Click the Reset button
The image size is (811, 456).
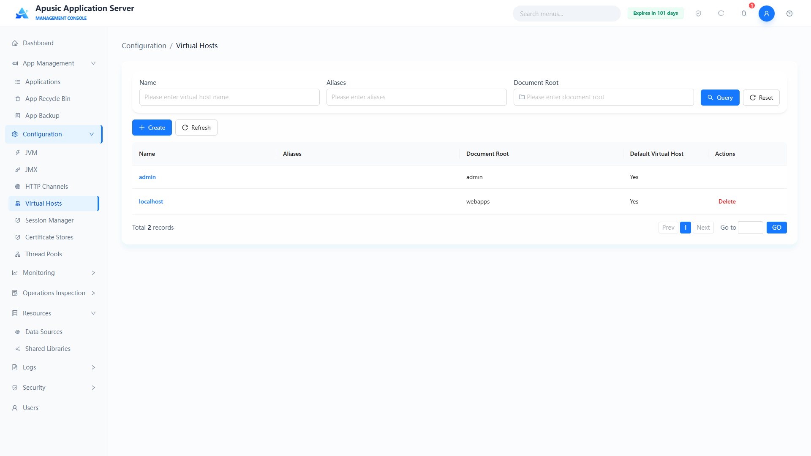[761, 98]
